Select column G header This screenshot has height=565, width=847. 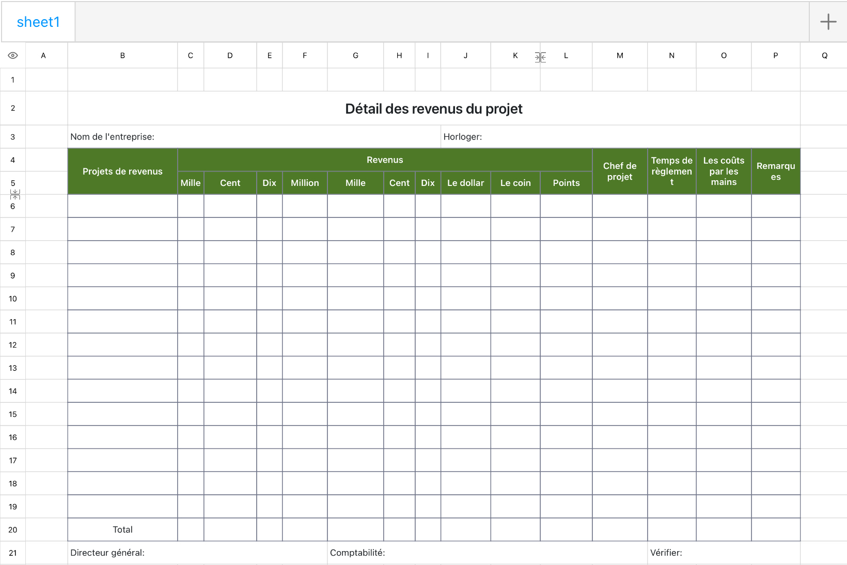(x=355, y=55)
